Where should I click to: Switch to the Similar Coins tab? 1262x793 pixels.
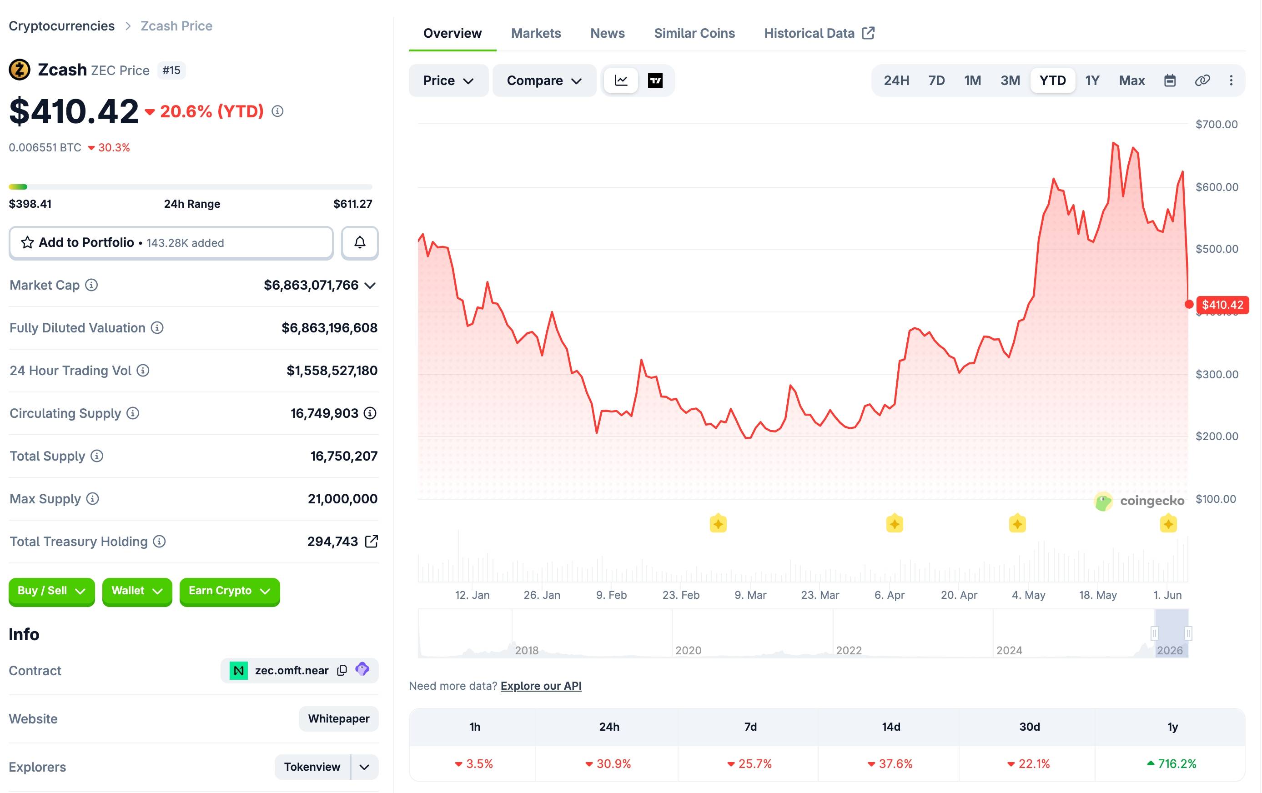tap(694, 33)
